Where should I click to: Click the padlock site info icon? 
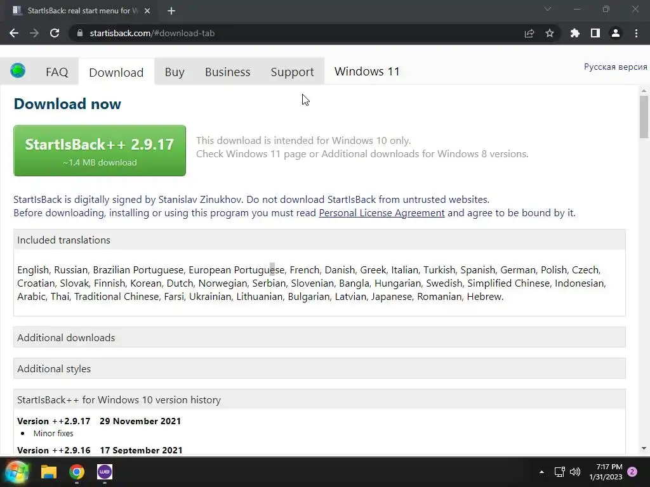80,33
